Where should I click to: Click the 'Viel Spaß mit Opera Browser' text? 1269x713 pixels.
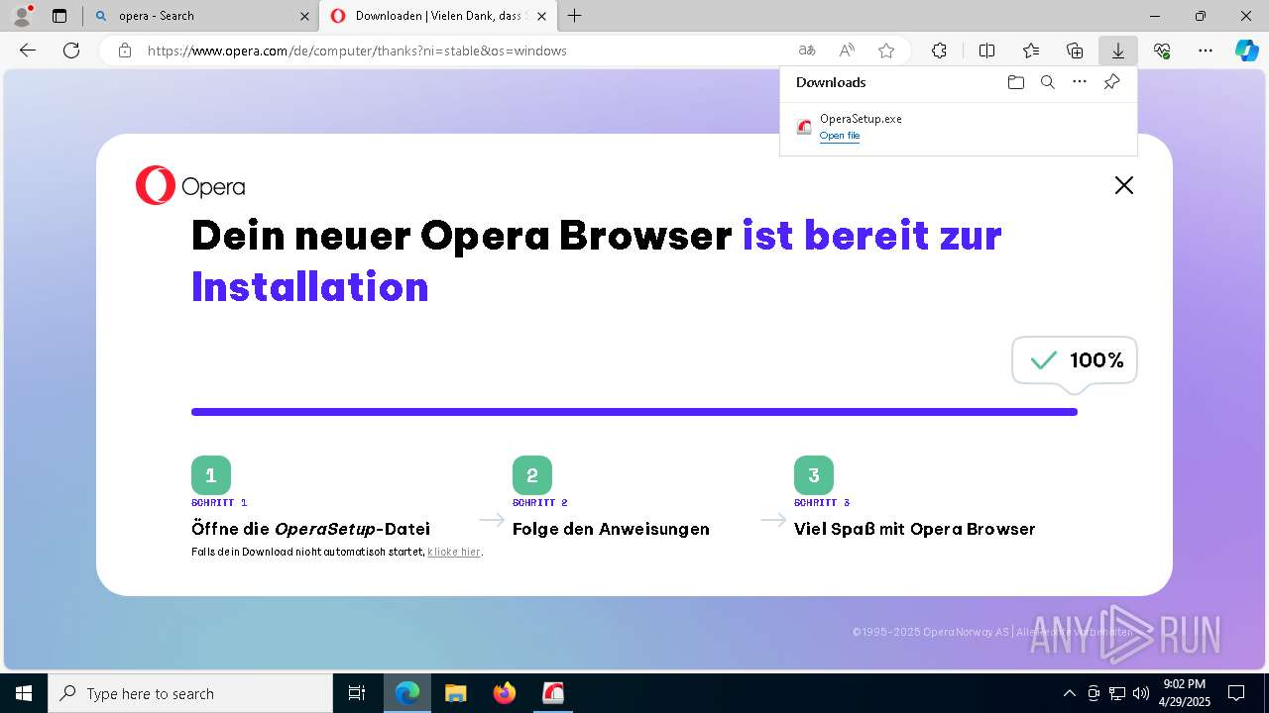click(914, 529)
